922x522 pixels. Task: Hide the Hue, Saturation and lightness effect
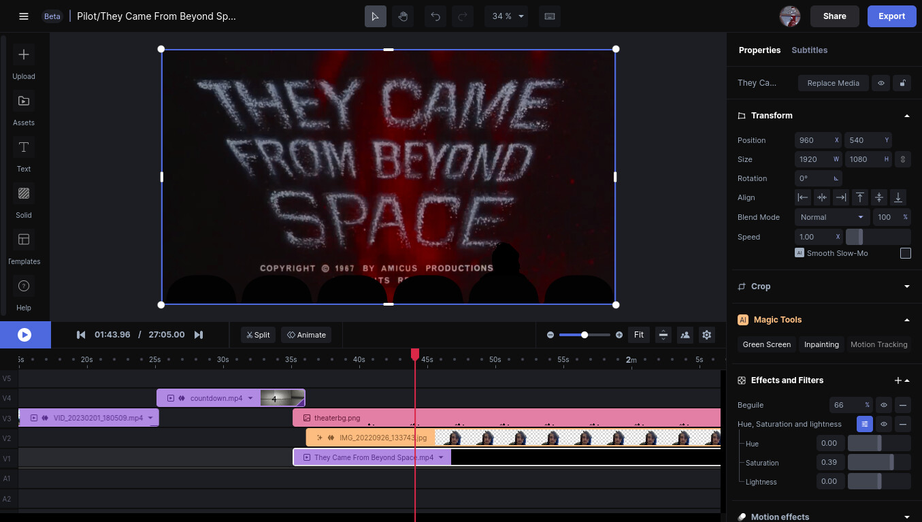coord(884,424)
